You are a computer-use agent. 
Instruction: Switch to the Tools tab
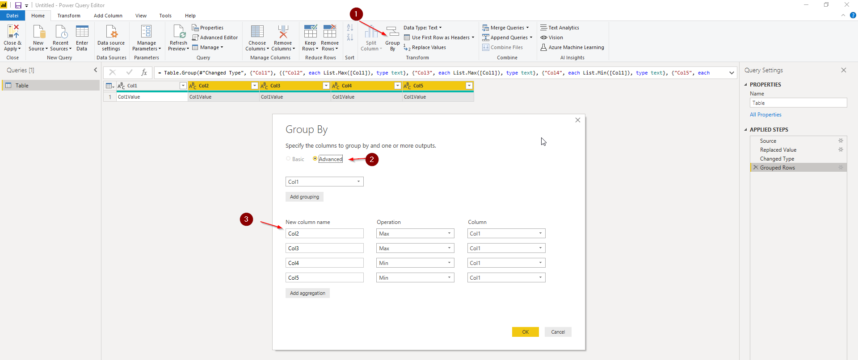pyautogui.click(x=165, y=16)
